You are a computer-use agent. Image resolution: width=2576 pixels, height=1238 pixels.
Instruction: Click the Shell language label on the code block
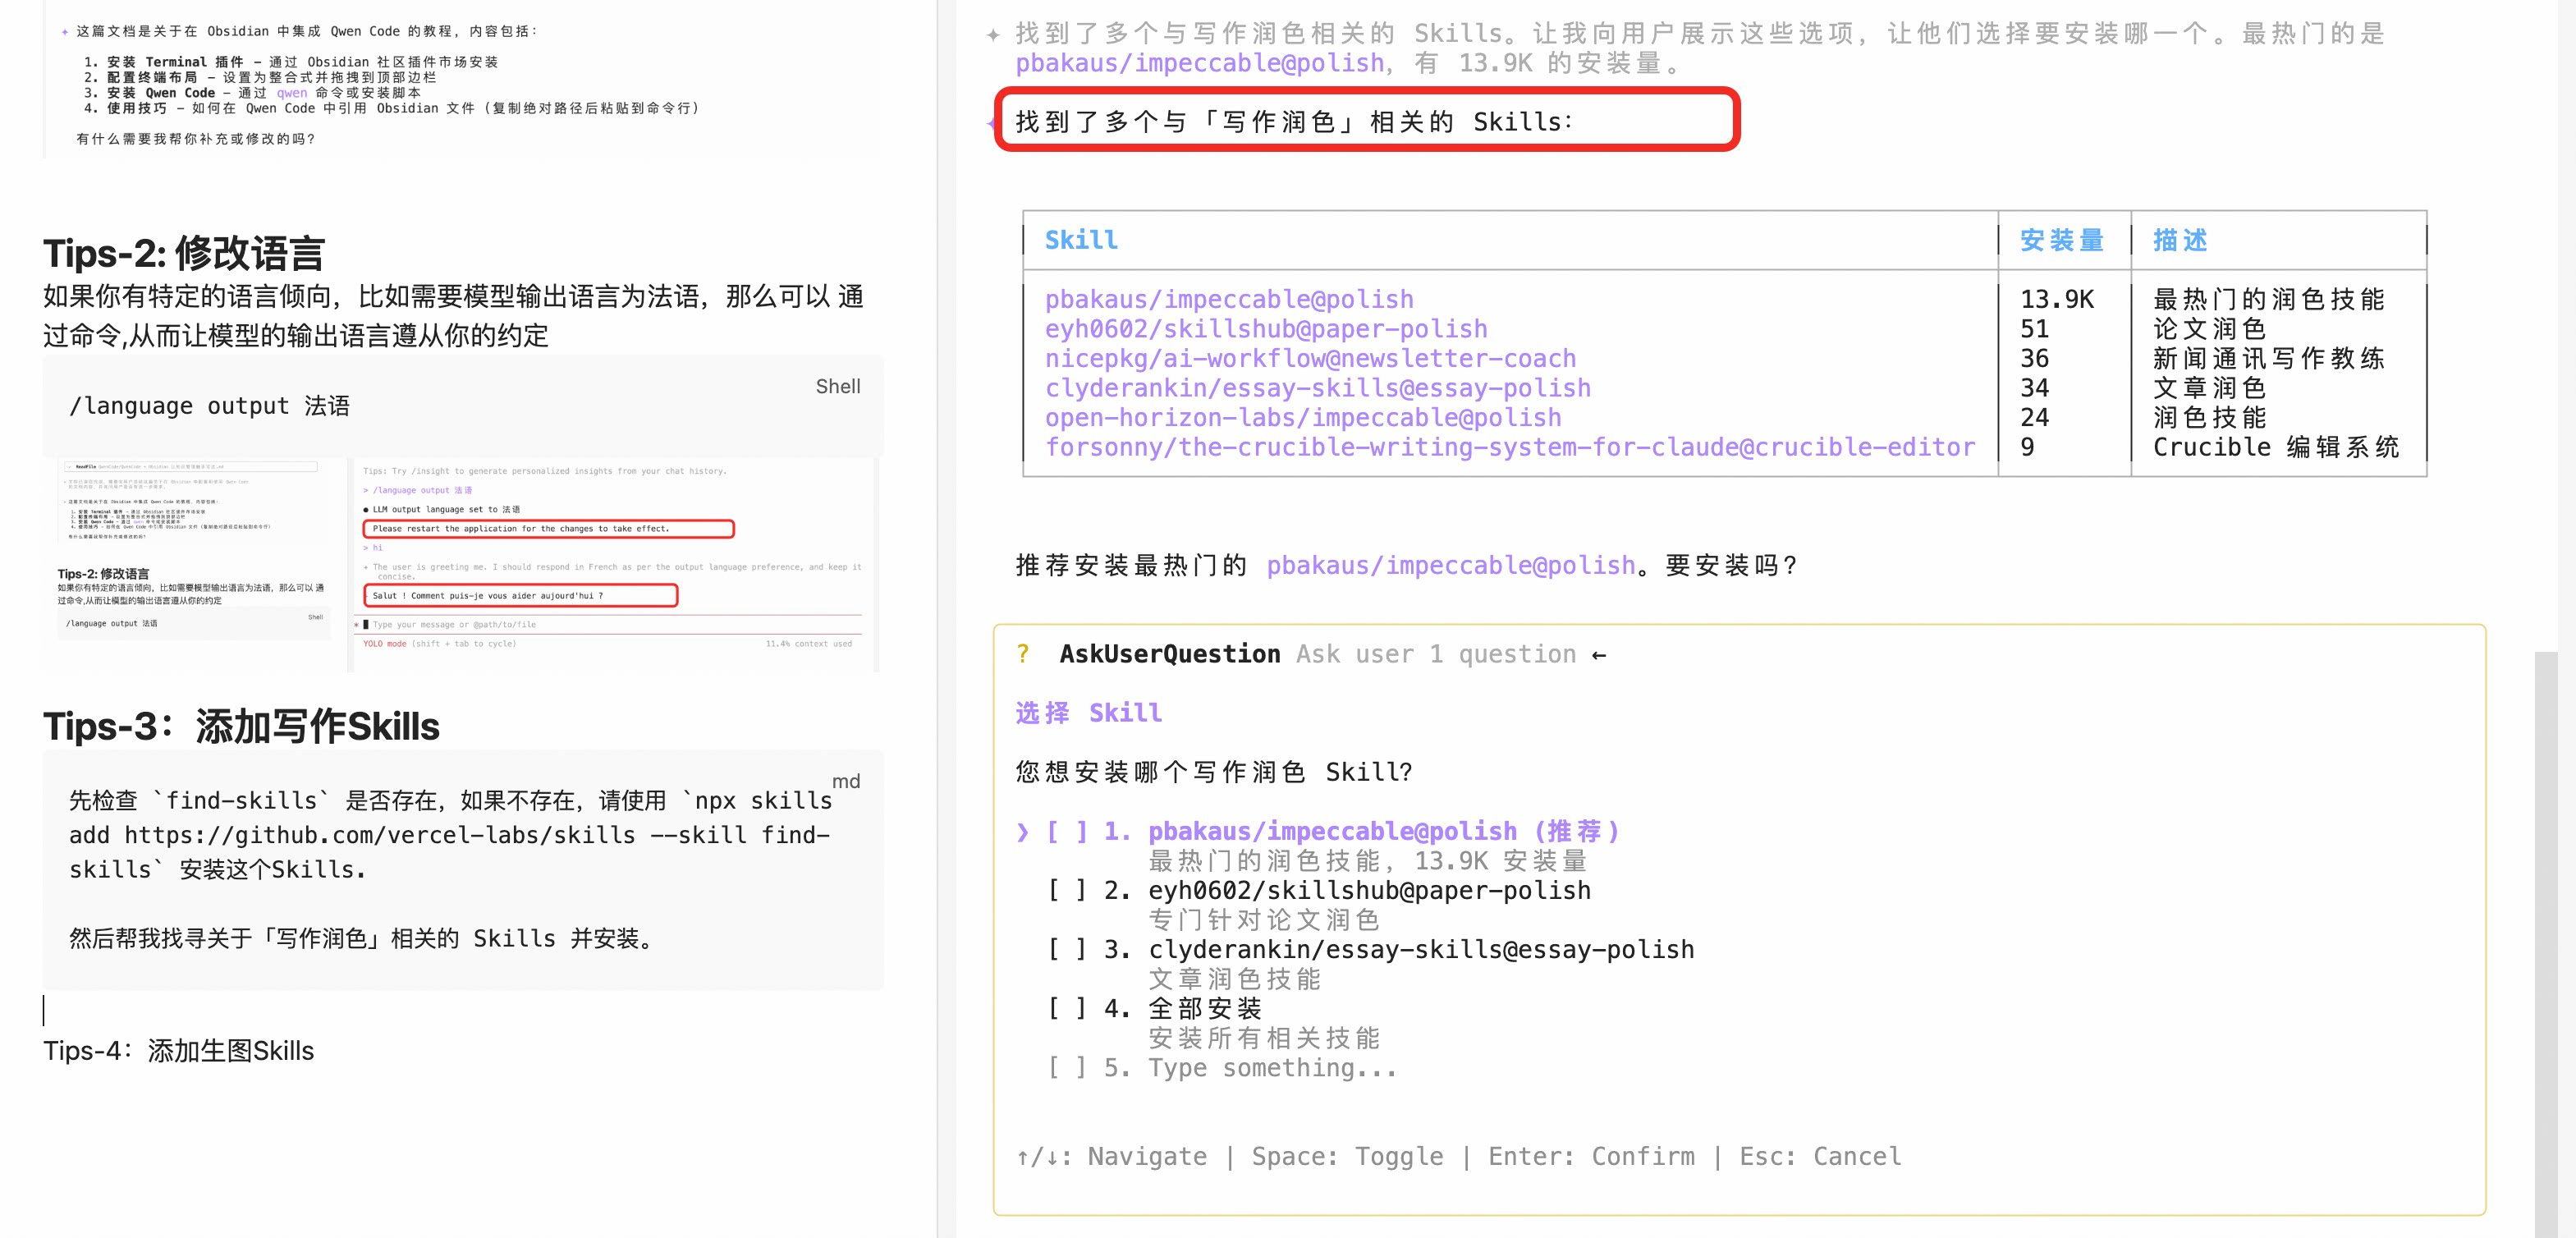point(837,387)
